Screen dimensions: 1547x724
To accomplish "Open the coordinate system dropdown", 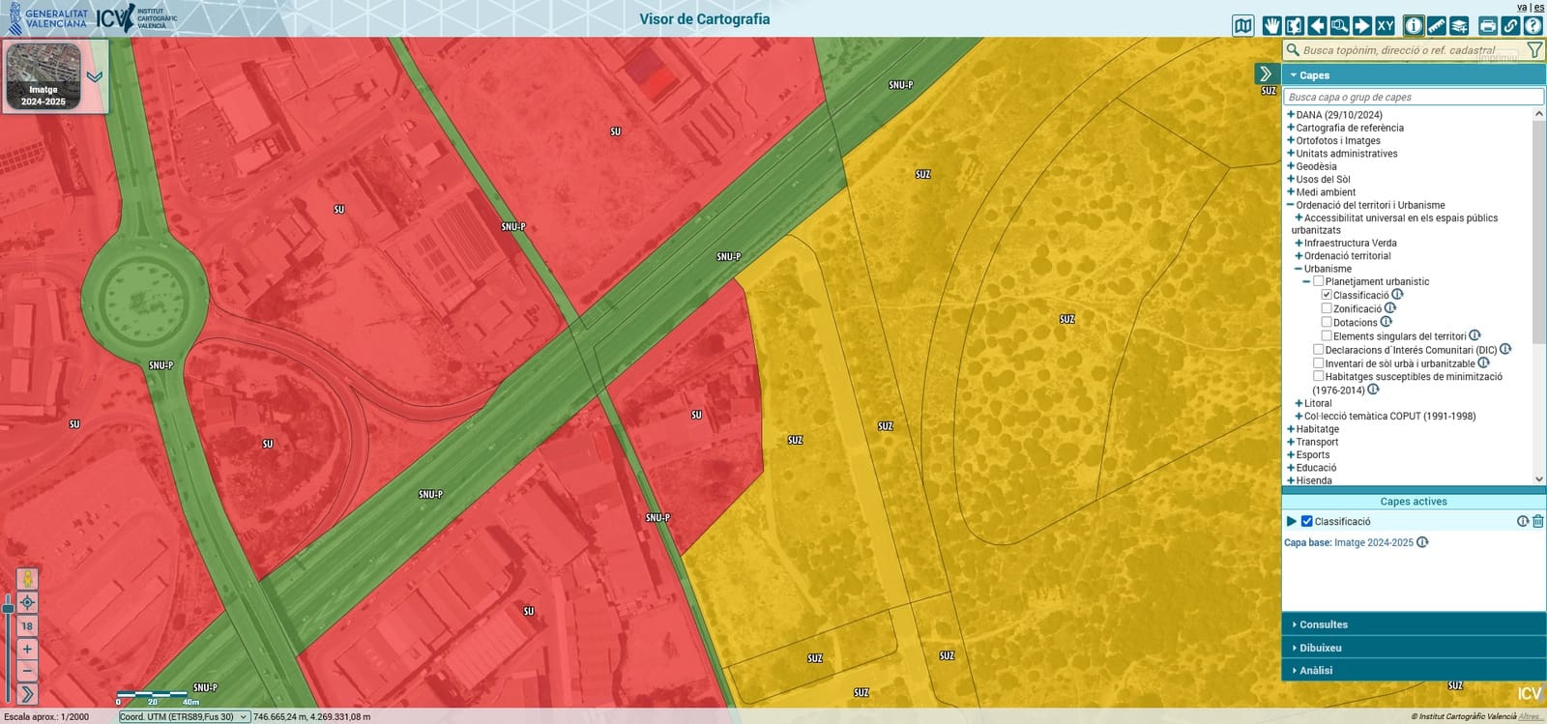I will click(184, 717).
